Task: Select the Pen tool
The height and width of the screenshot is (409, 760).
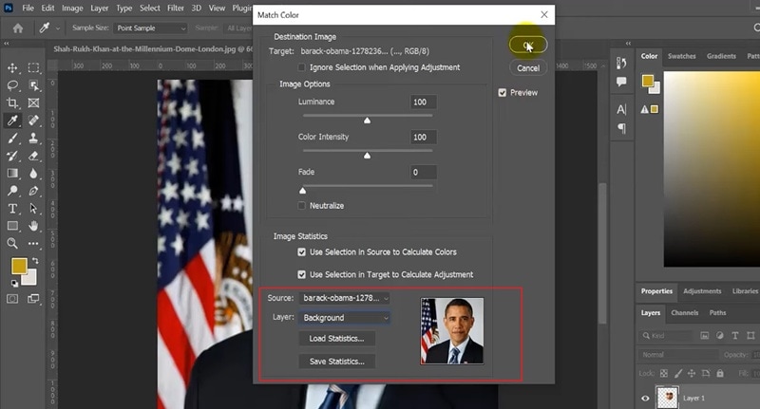Action: click(x=33, y=191)
